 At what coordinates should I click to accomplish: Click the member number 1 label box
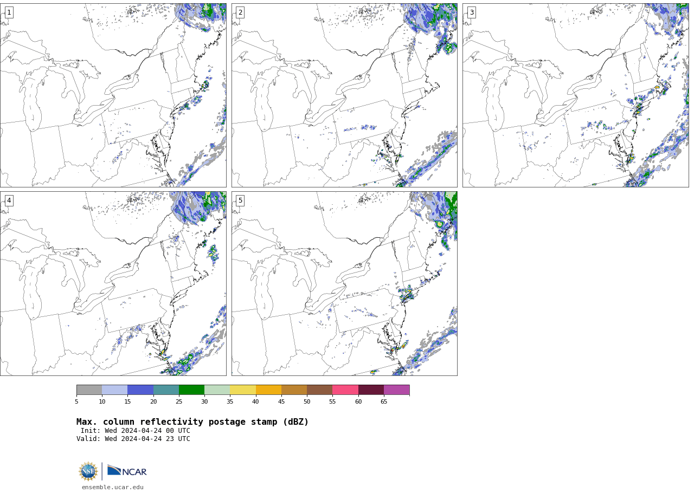click(9, 12)
